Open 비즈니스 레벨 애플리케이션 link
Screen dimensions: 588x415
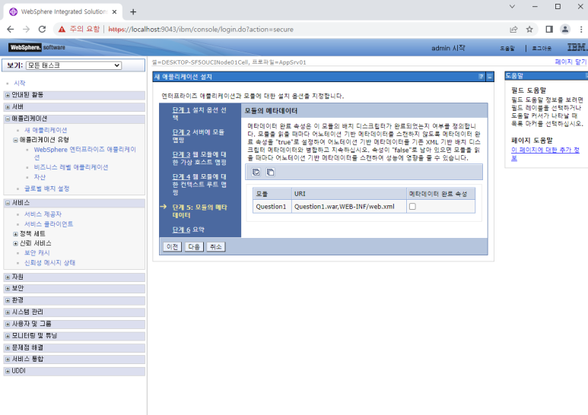pos(71,167)
